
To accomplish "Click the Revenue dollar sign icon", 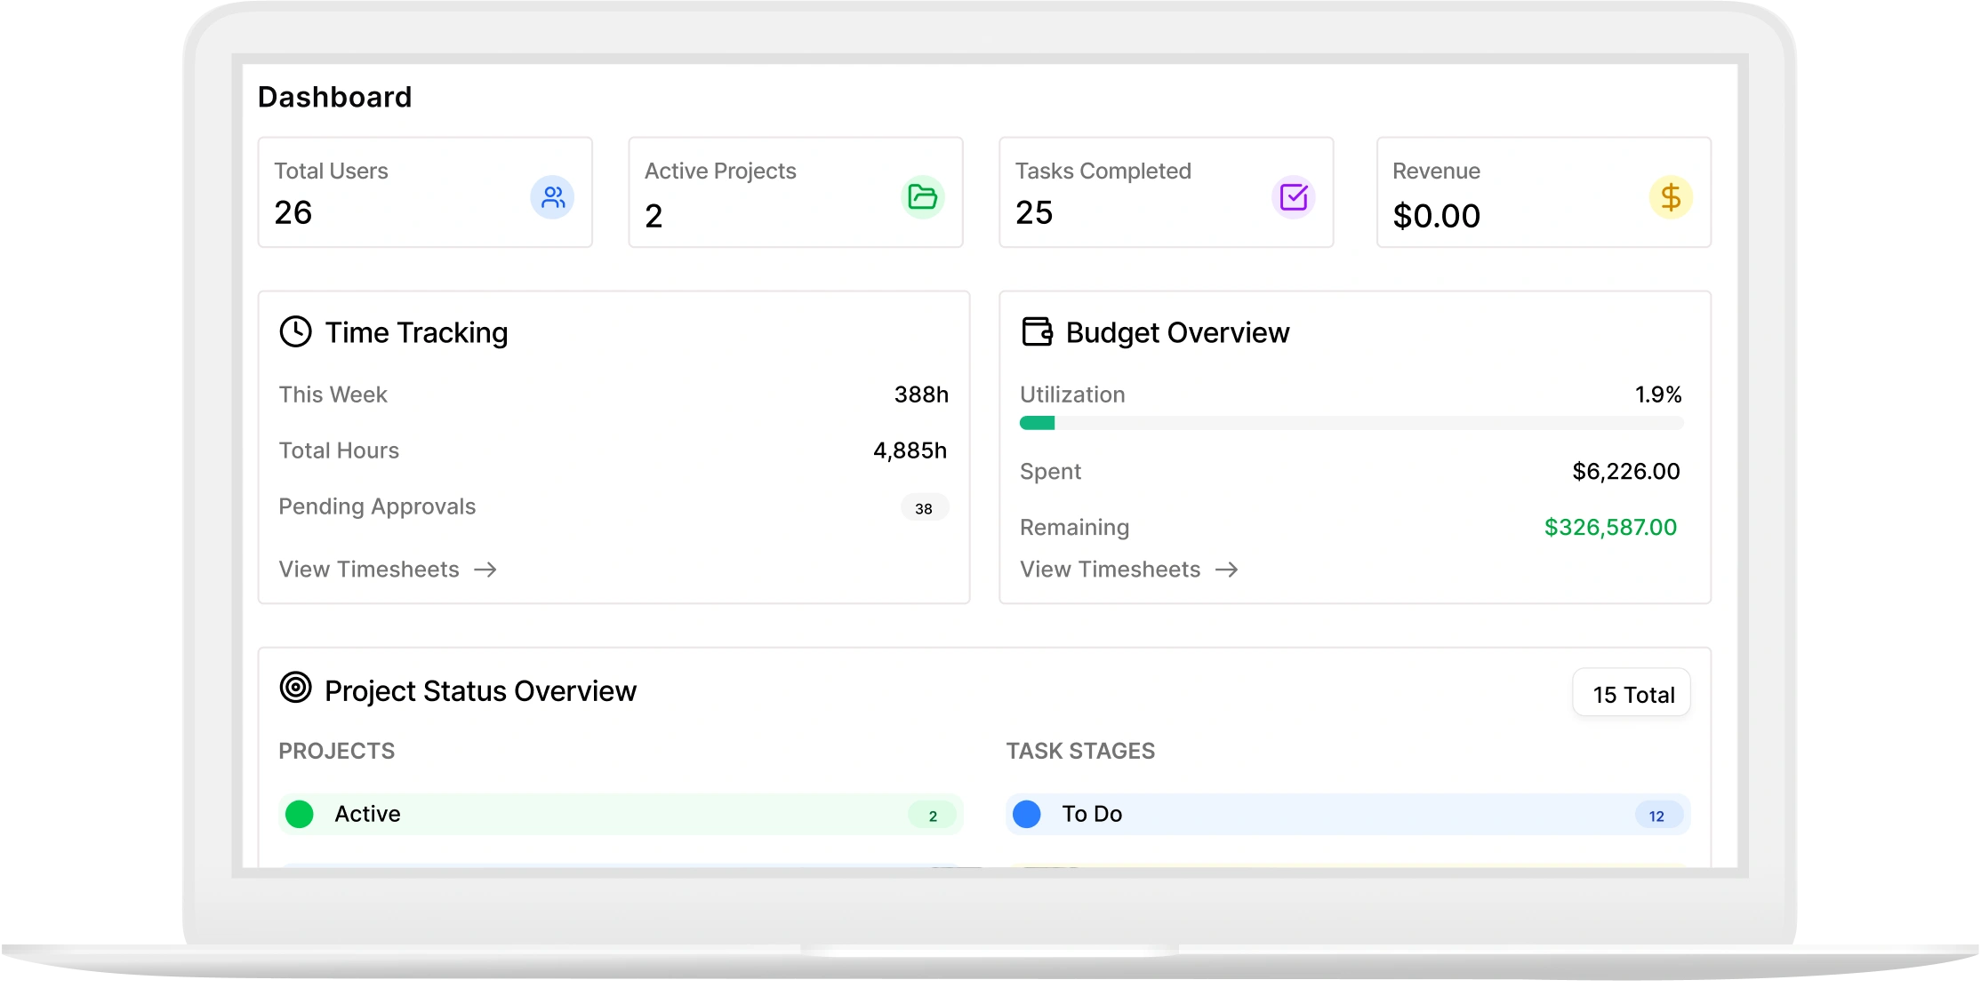I will (1671, 197).
